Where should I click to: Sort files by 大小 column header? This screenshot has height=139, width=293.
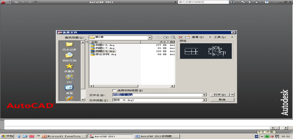pyautogui.click(x=154, y=42)
